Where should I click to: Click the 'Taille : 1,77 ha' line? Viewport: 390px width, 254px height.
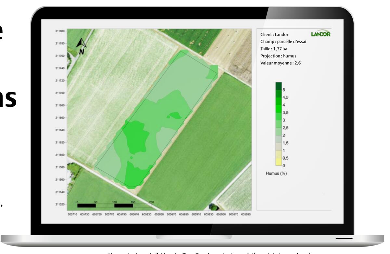click(x=274, y=49)
